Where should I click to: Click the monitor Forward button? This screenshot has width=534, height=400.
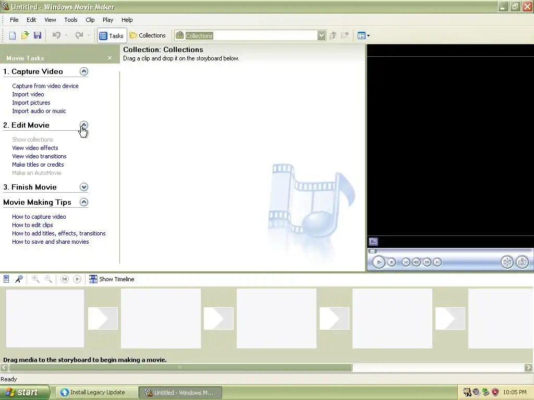(438, 262)
